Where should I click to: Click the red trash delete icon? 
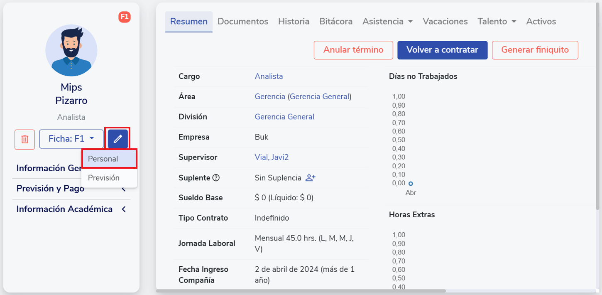point(24,139)
